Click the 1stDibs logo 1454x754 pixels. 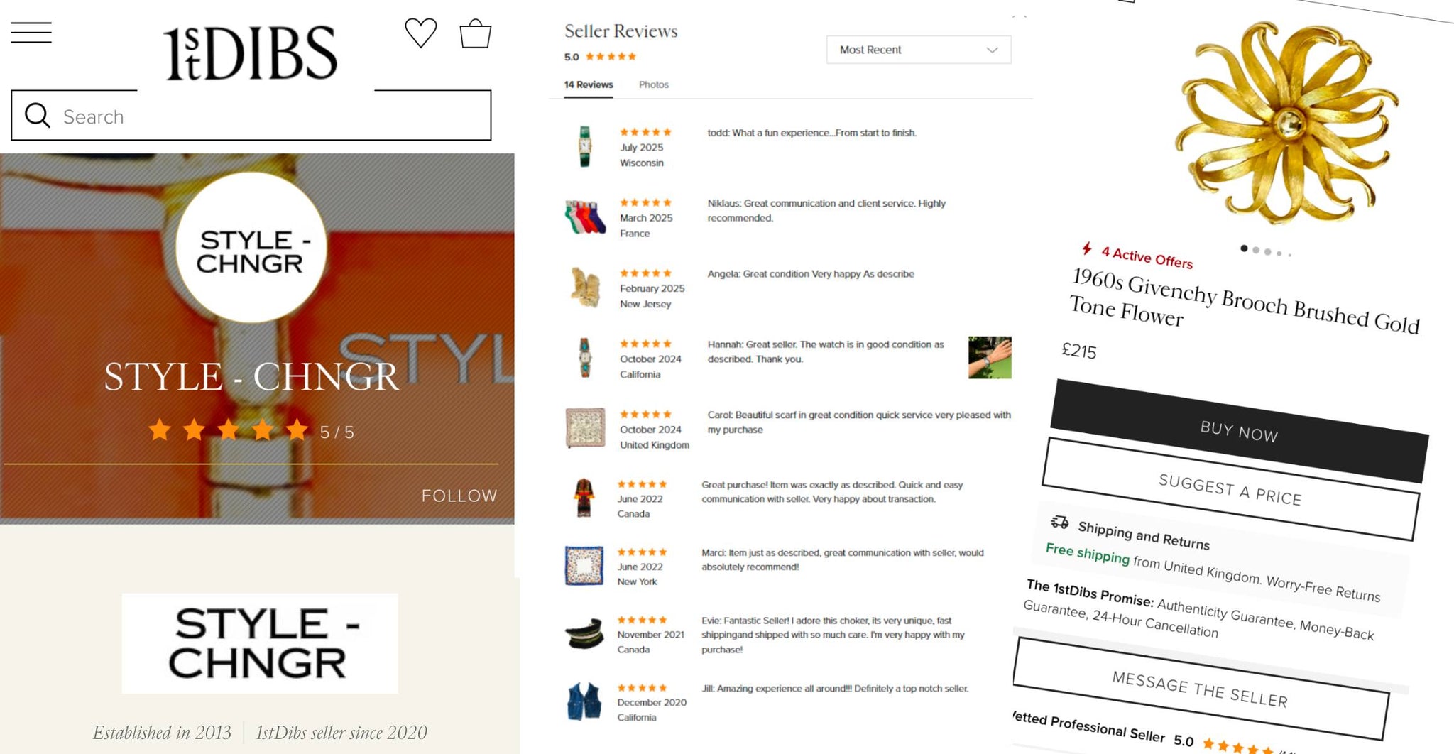pos(250,53)
